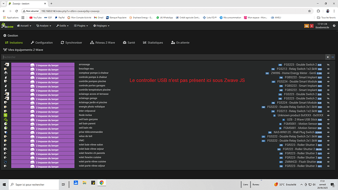Click the Synchroniser button

click(x=72, y=43)
